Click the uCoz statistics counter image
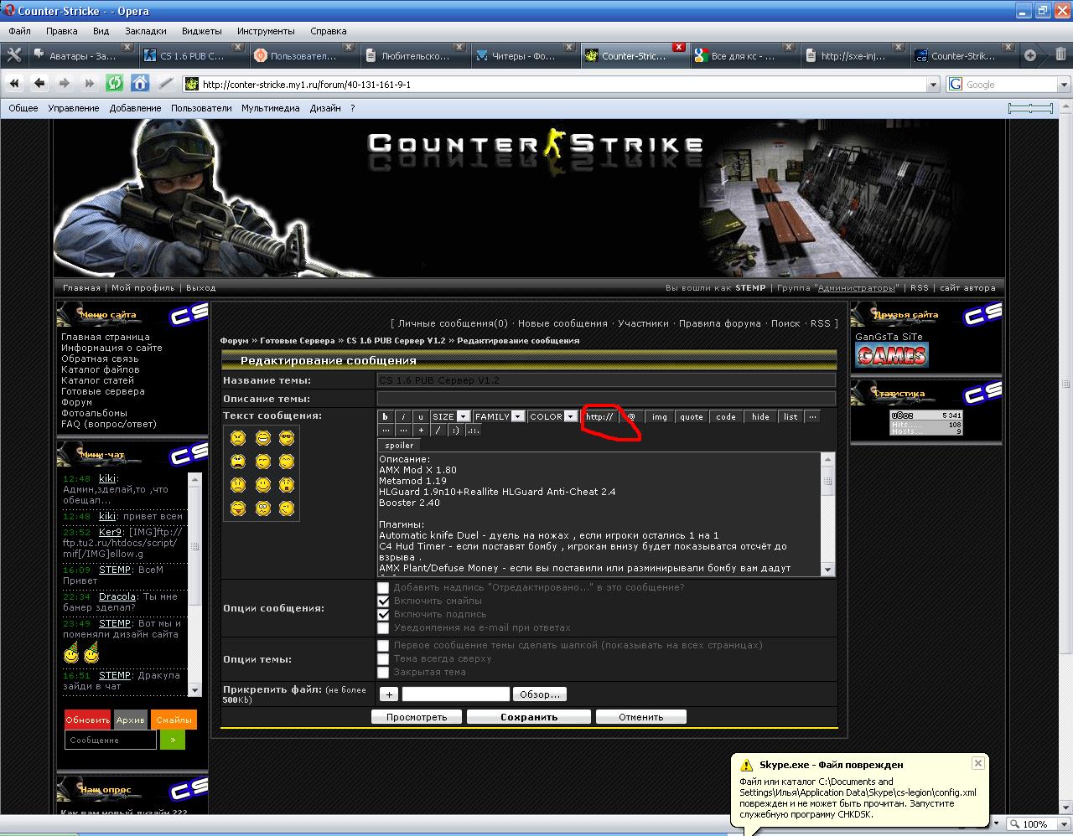The height and width of the screenshot is (836, 1073). tap(926, 423)
